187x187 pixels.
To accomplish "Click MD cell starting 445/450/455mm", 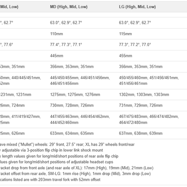I will [x=80, y=80].
